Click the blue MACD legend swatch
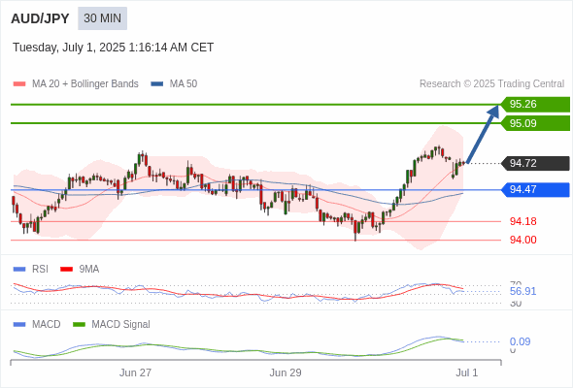The width and height of the screenshot is (573, 388). coord(19,325)
